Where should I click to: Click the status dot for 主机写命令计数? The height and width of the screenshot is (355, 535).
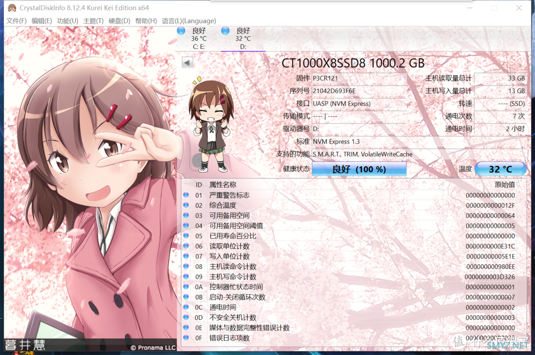pyautogui.click(x=186, y=277)
